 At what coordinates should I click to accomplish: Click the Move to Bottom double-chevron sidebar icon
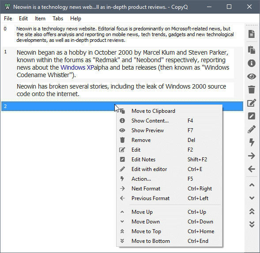click(x=252, y=224)
